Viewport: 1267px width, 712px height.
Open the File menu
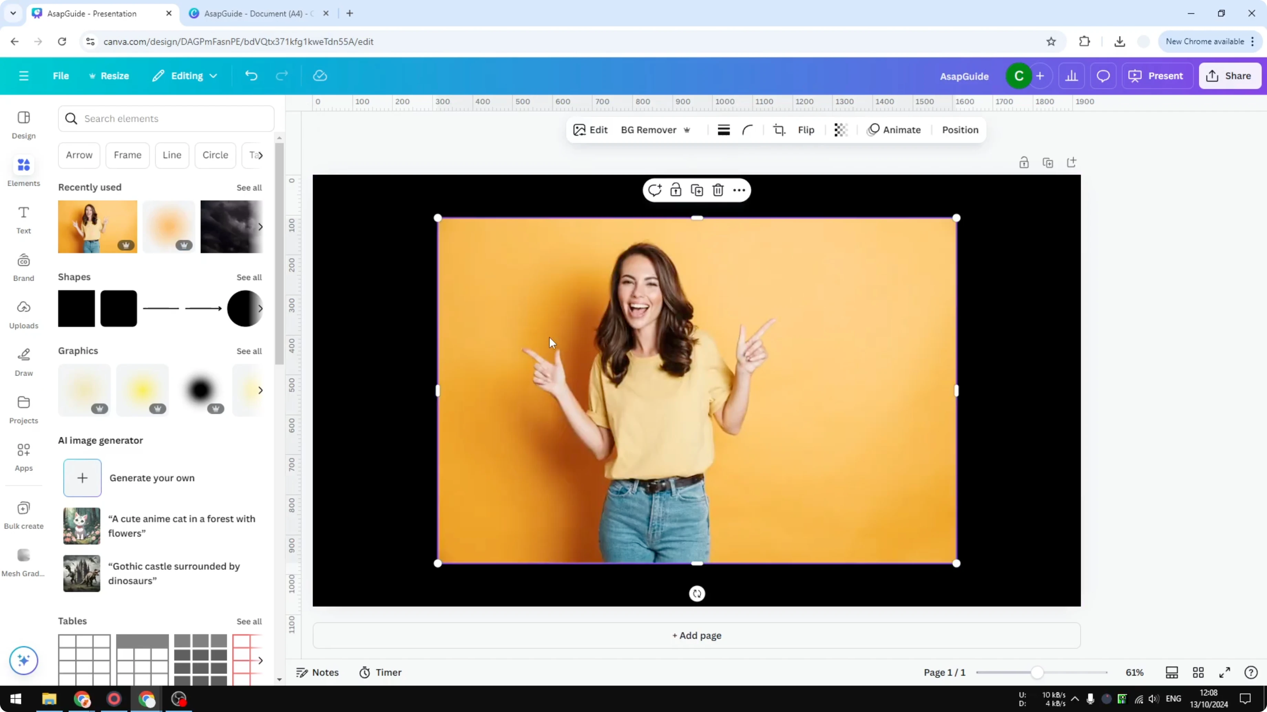coord(61,76)
